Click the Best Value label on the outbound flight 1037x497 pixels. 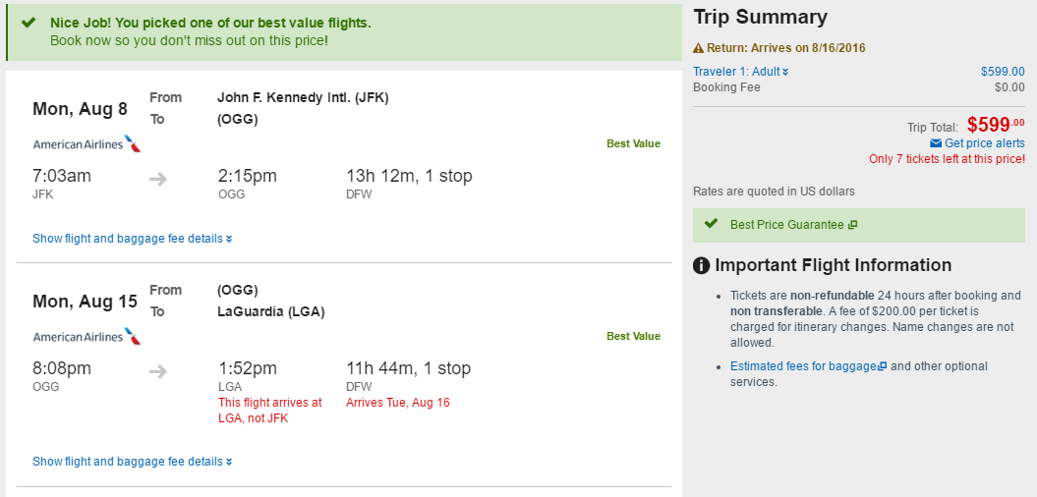634,143
